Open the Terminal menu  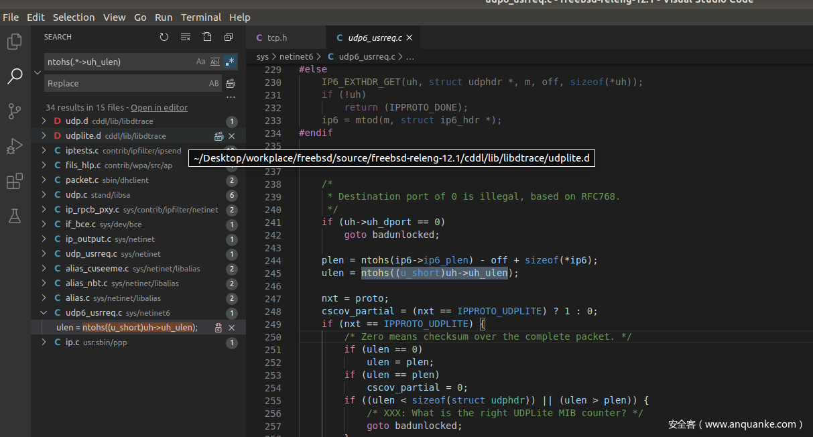pyautogui.click(x=200, y=17)
